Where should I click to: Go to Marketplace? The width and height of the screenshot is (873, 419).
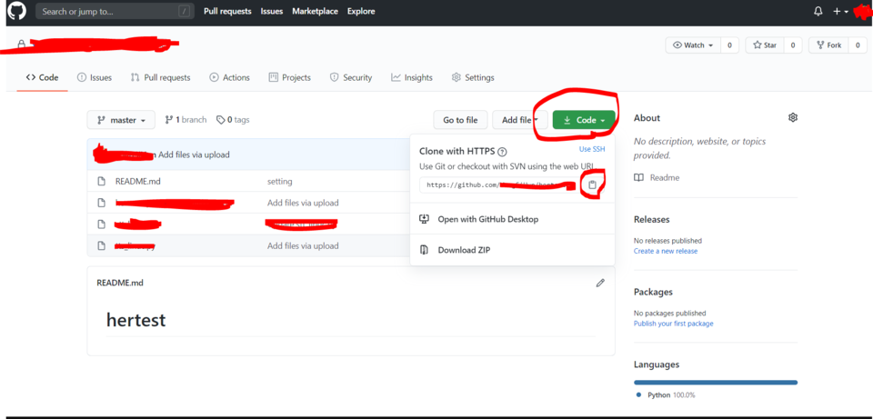click(316, 11)
